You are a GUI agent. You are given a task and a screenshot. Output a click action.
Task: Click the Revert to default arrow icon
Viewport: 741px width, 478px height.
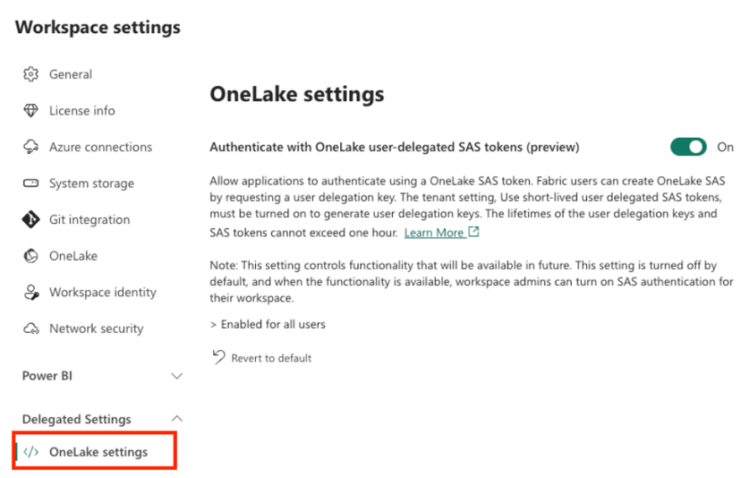(x=218, y=357)
